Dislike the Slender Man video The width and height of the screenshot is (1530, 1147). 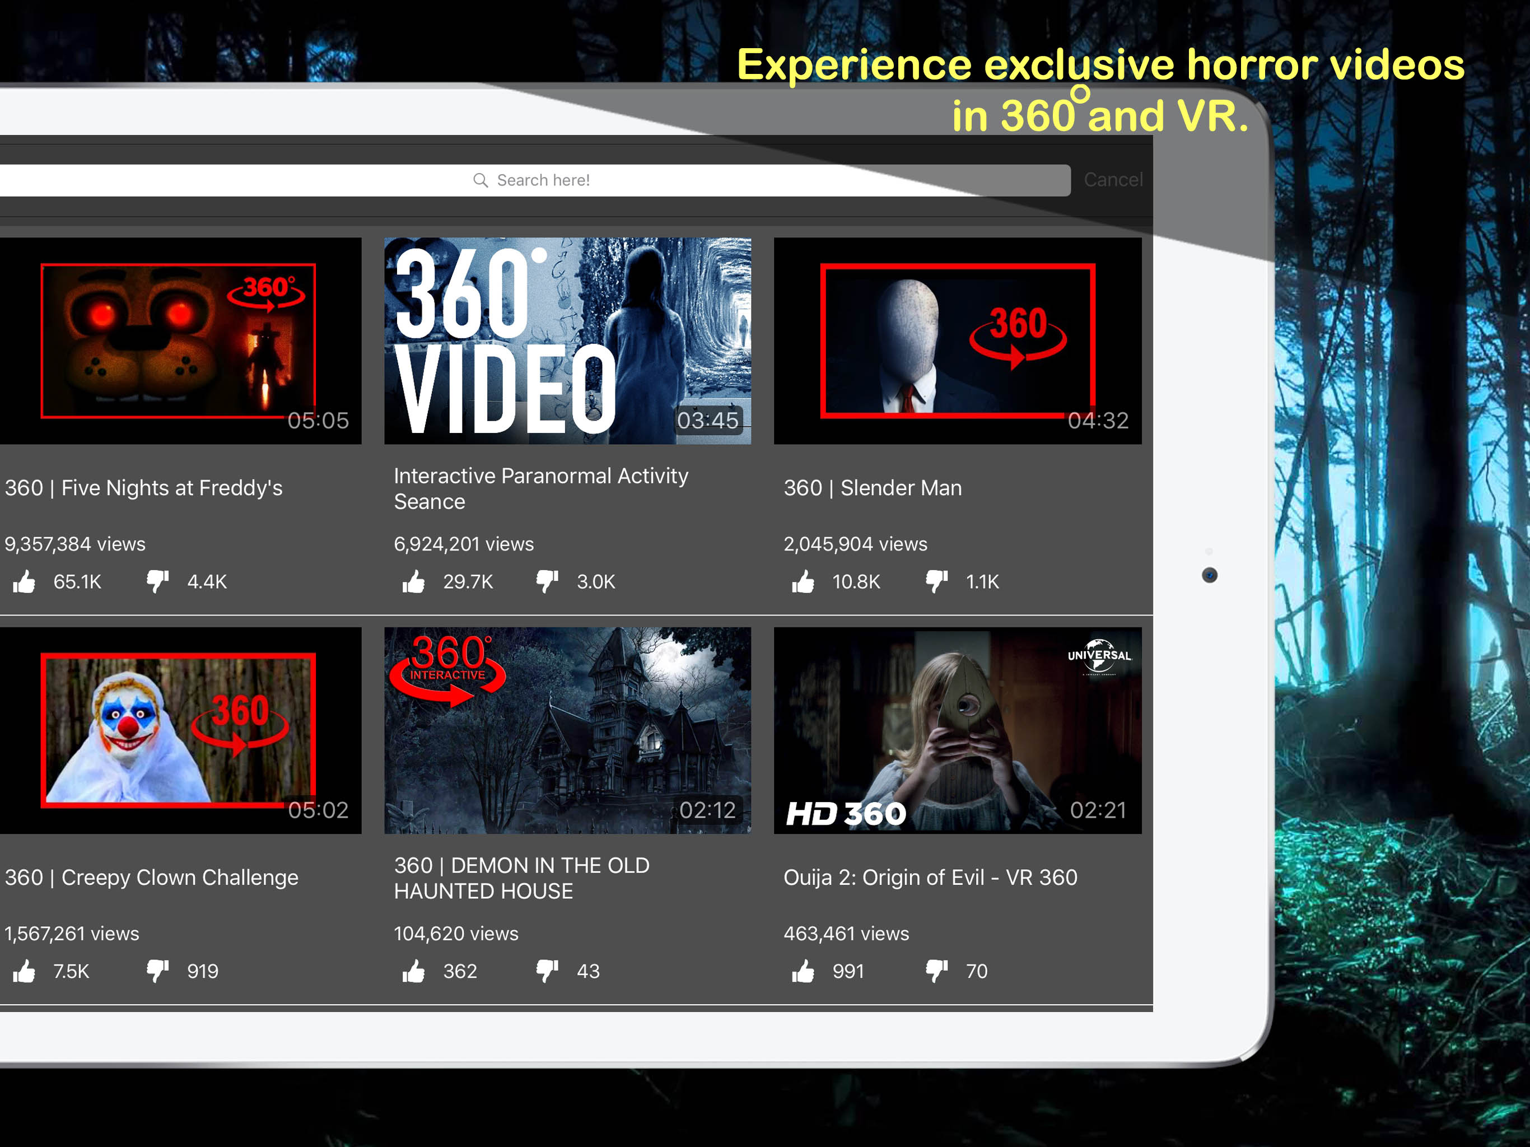pyautogui.click(x=936, y=582)
